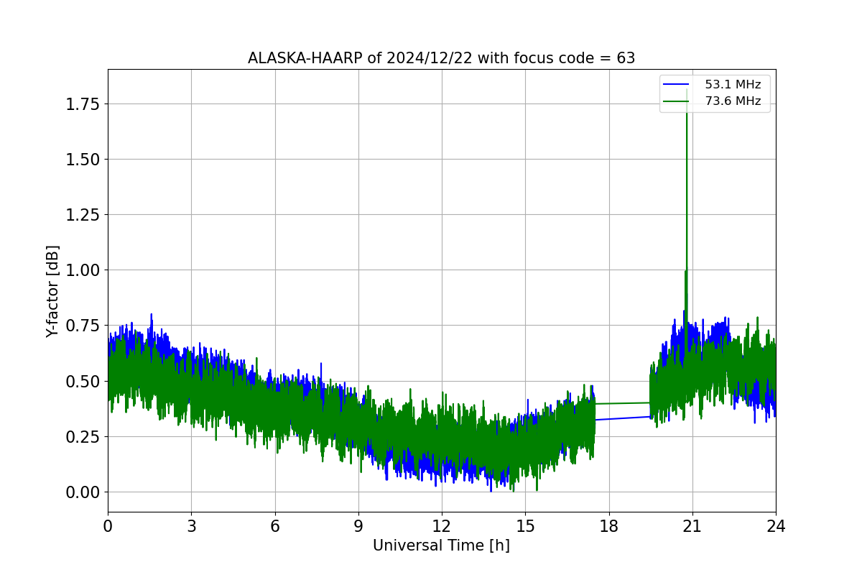Screen dimensions: 862x575
Task: Click the 1.75 y-axis tick label
Action: click(x=82, y=104)
